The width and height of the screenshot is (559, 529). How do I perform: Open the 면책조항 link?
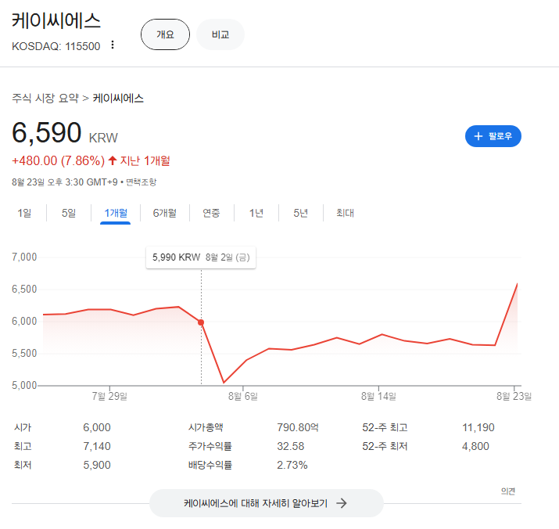[142, 182]
